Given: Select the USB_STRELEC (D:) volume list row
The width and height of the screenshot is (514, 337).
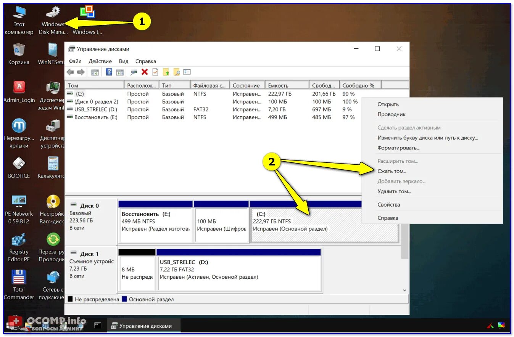Looking at the screenshot, I should point(214,109).
